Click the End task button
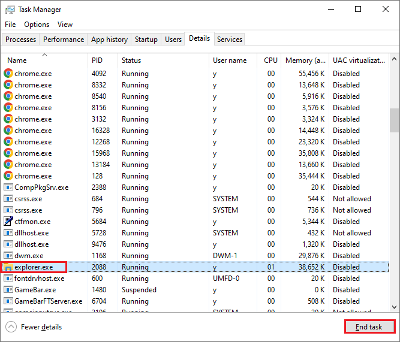Screen dimensions: 400x342 pyautogui.click(x=369, y=326)
